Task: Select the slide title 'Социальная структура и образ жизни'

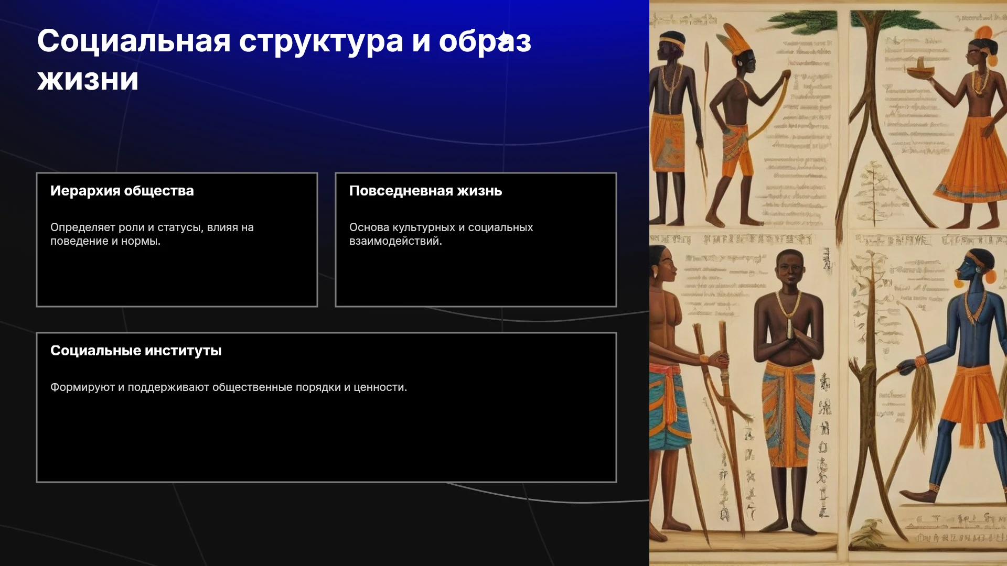Action: pos(284,60)
